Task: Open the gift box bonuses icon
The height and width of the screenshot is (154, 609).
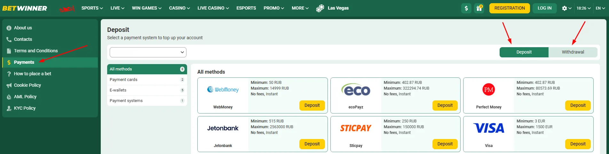Action: tap(479, 8)
